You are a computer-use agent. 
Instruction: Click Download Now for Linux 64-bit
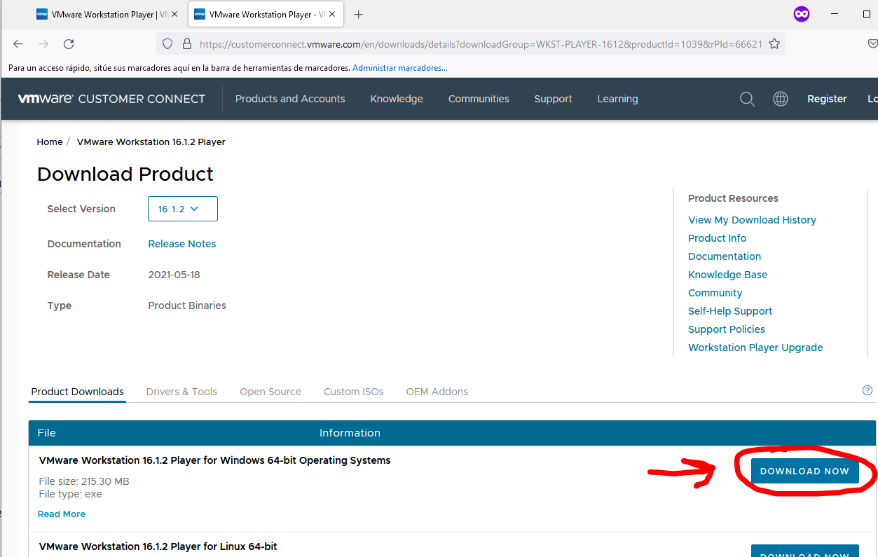(x=804, y=551)
